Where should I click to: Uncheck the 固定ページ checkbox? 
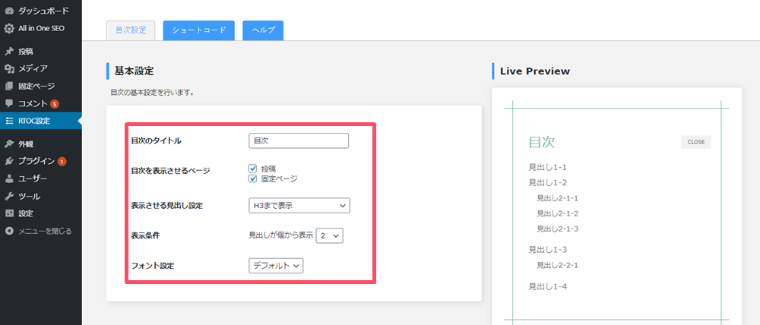pos(252,178)
